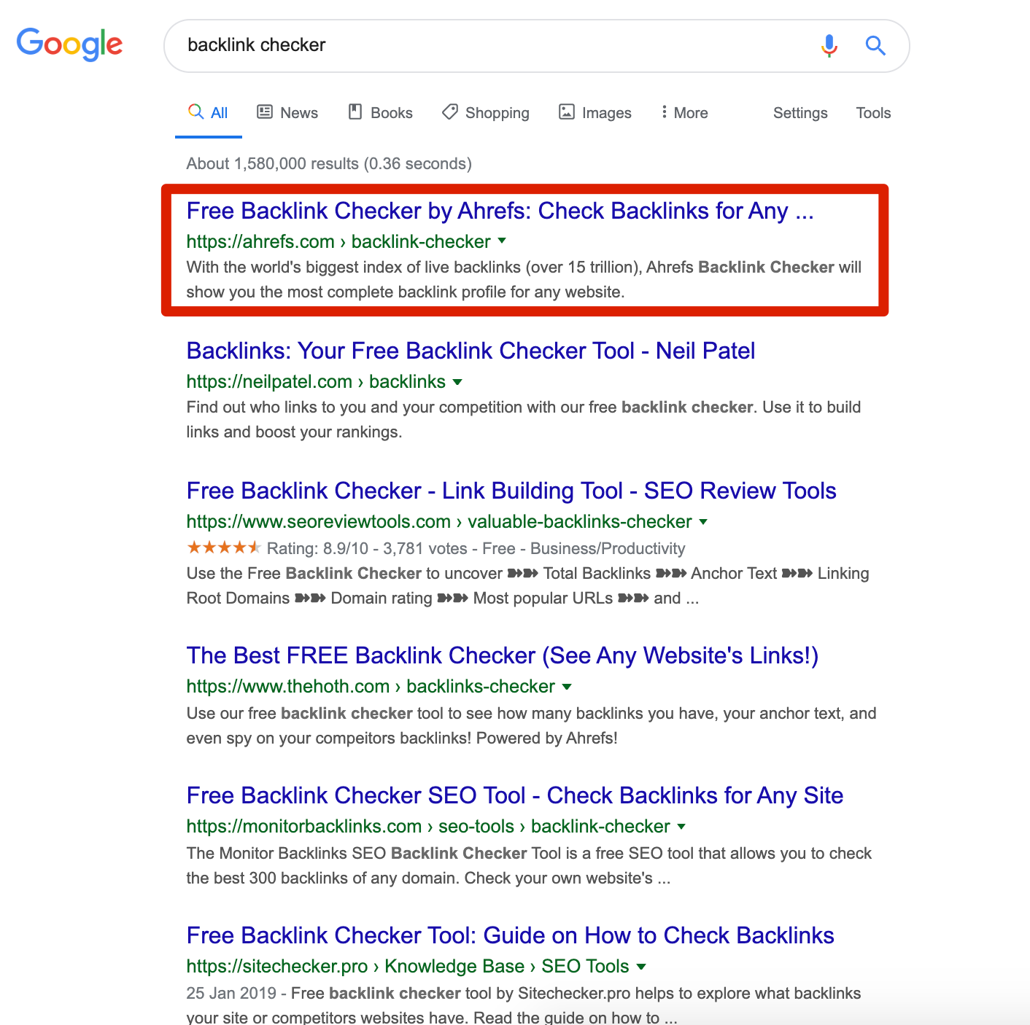Expand the sitechecker.pro URL dropdown arrow
Screen dimensions: 1030x1025
click(x=641, y=966)
